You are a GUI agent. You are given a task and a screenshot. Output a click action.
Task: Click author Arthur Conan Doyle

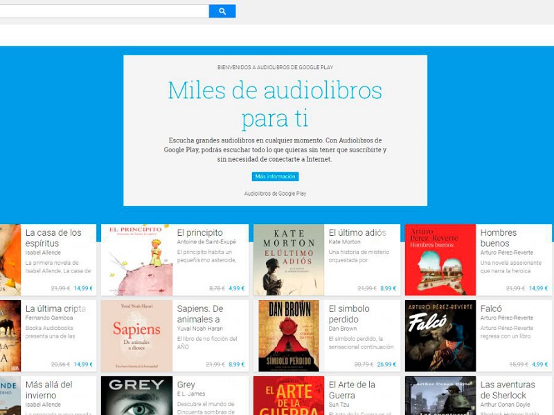point(505,405)
